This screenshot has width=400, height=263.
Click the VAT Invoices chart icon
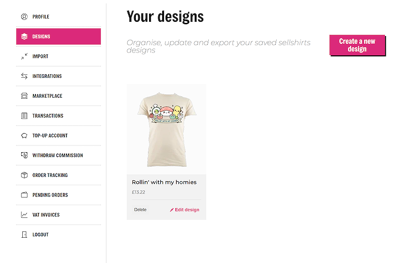(24, 215)
